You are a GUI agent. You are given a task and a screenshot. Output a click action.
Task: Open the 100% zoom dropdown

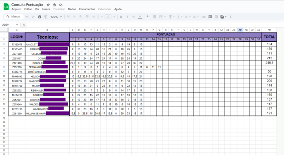(56, 17)
